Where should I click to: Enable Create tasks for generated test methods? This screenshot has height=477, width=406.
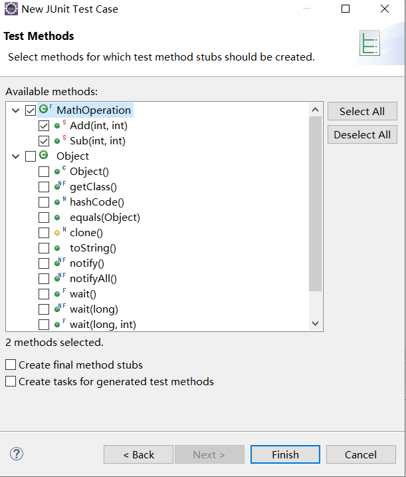click(11, 381)
